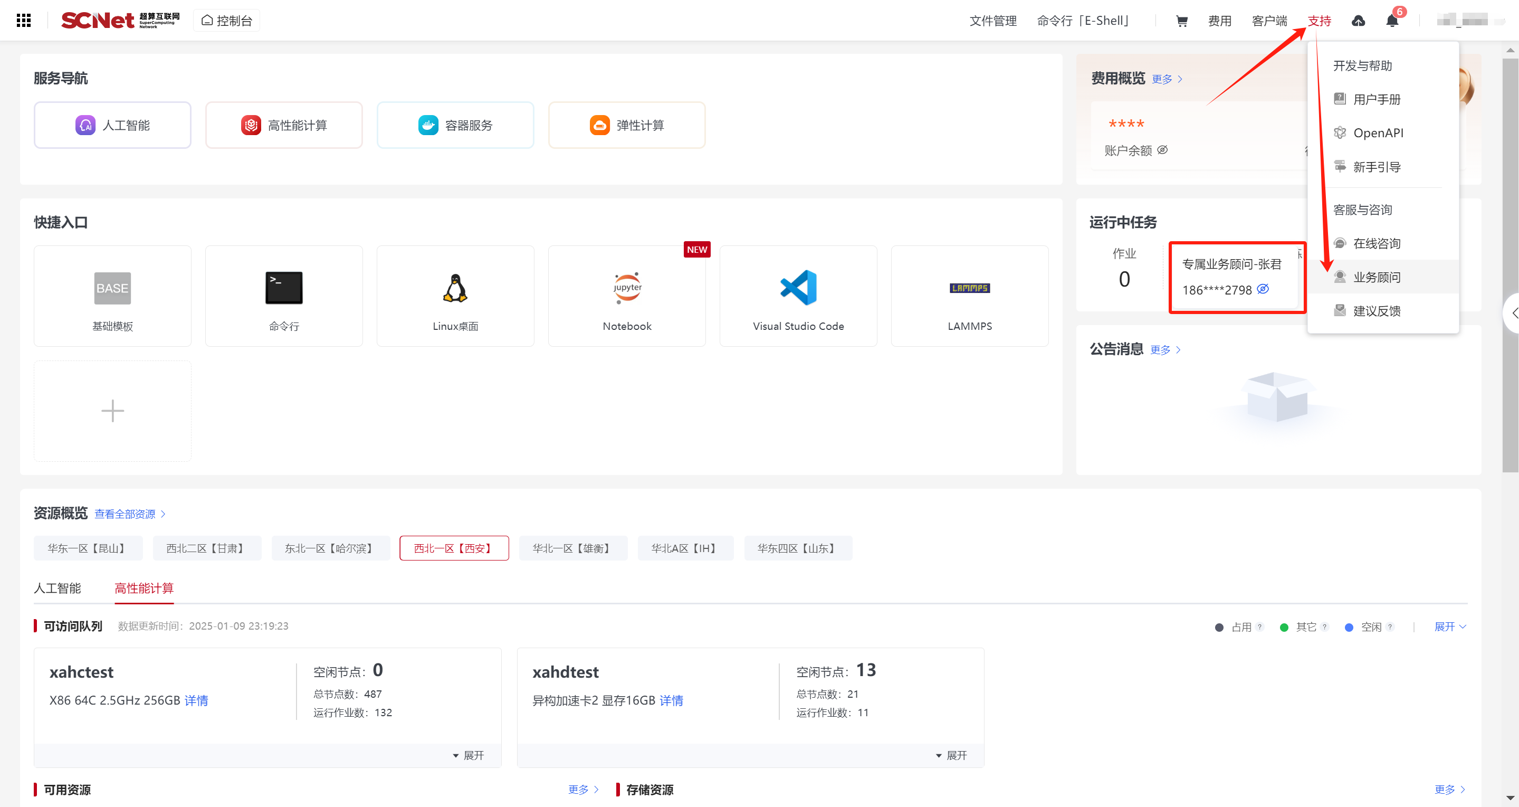Viewport: 1519px width, 807px height.
Task: Add a shortcut with the plus tile
Action: 112,411
